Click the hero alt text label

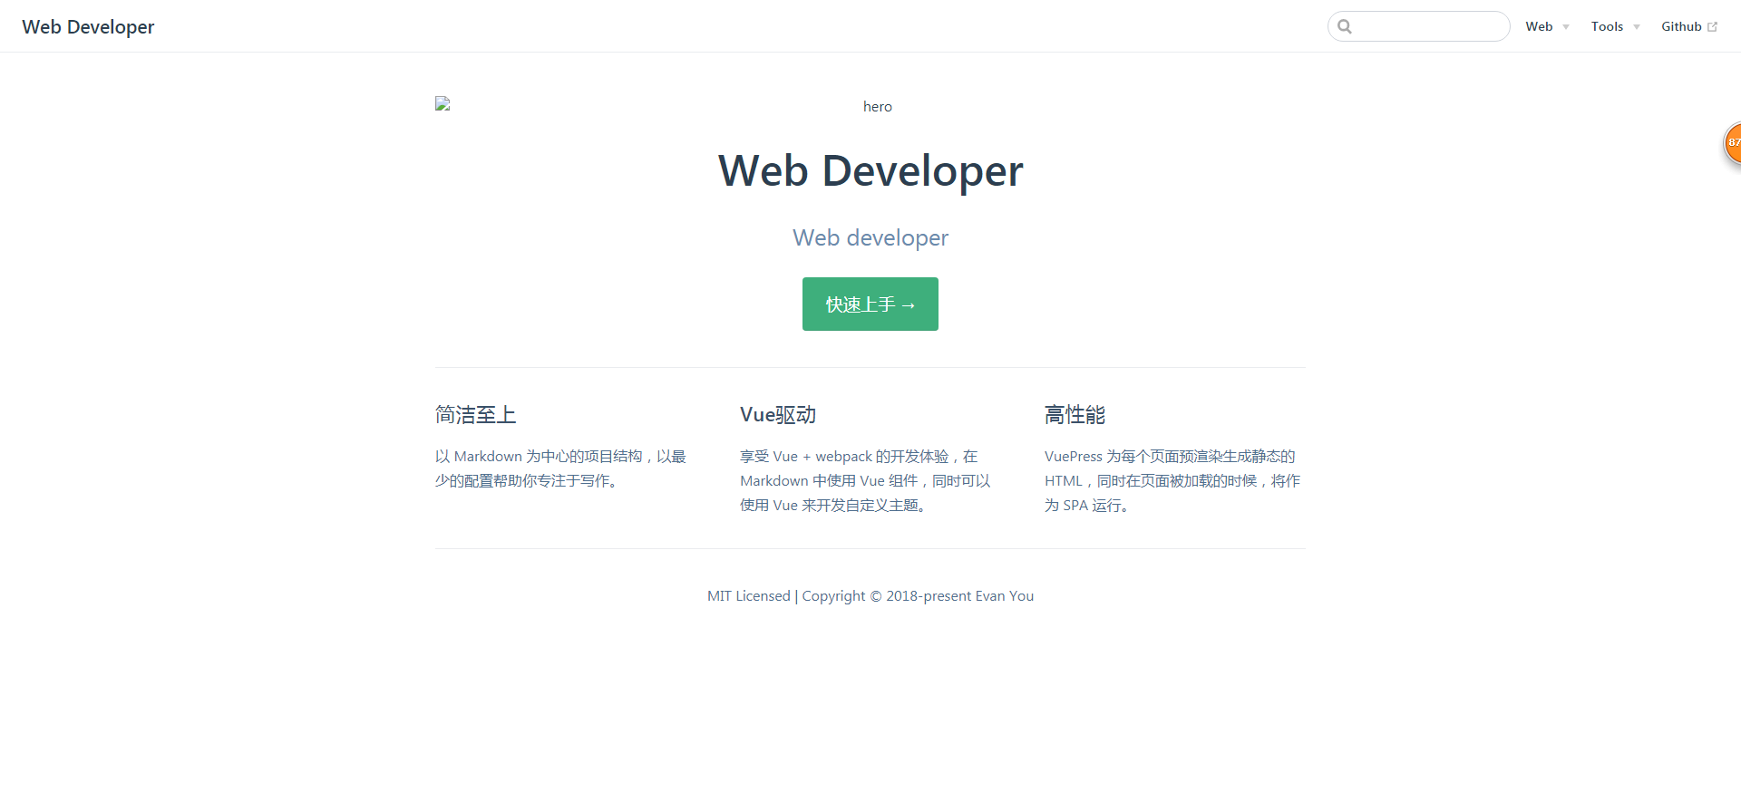877,107
